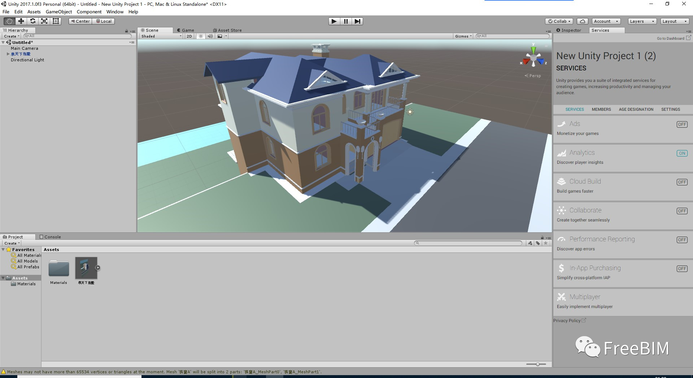This screenshot has height=378, width=693.
Task: Open the Layers dropdown
Action: point(642,21)
